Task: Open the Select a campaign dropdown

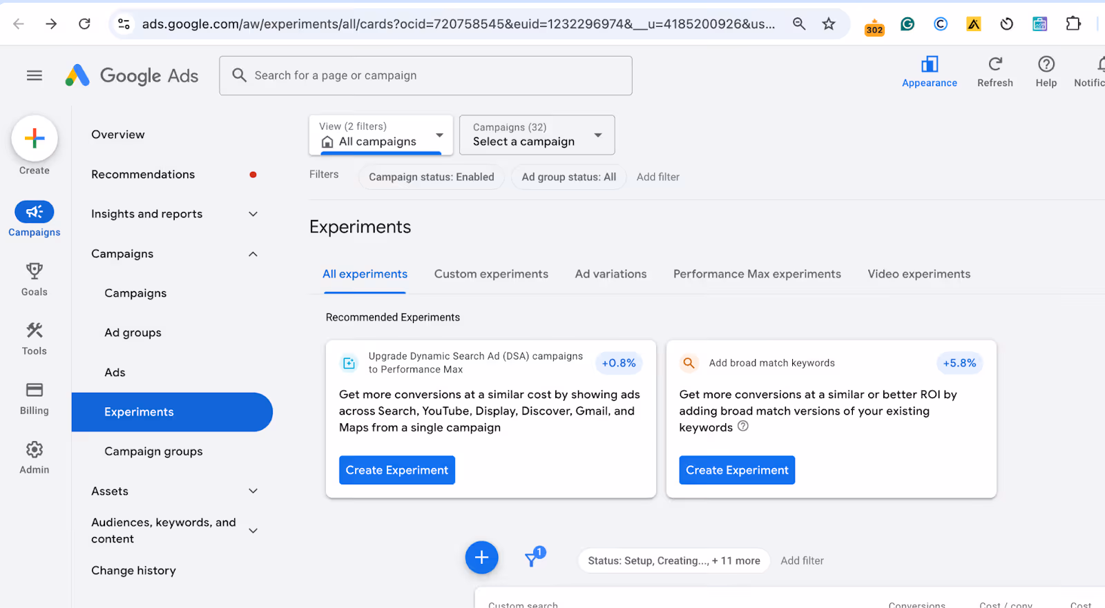Action: click(x=537, y=135)
